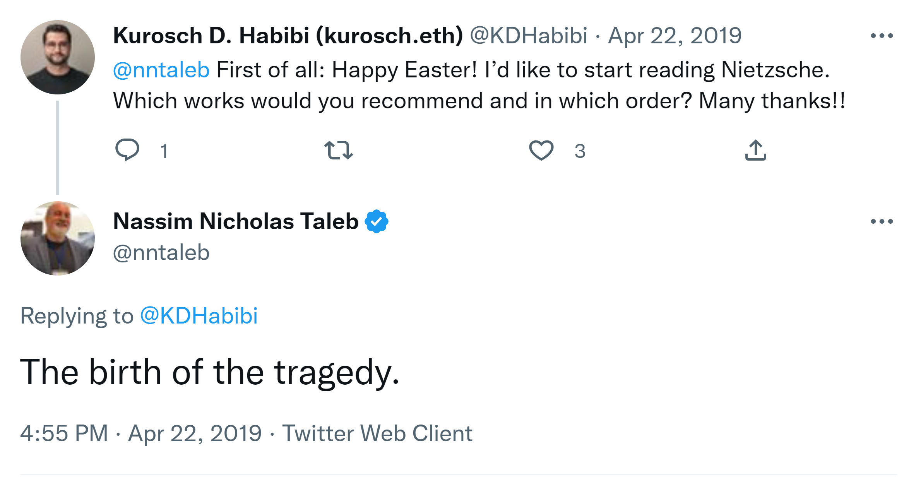This screenshot has width=916, height=488.
Task: Click the @KDHabibi link after Replying to
Action: tap(199, 316)
